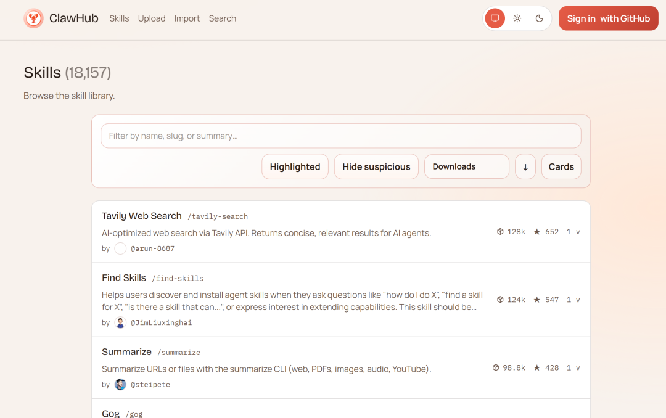The width and height of the screenshot is (666, 418).
Task: Toggle the Highlighted filter
Action: point(295,166)
